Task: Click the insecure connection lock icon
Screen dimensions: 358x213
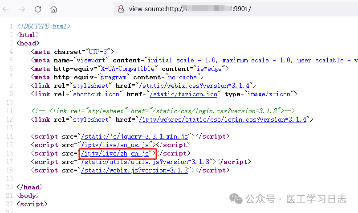Action: pyautogui.click(x=121, y=9)
